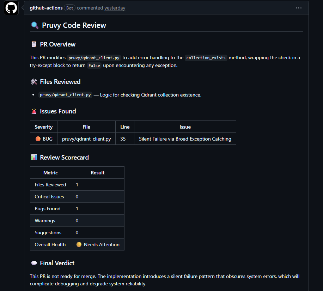This screenshot has width=323, height=291.
Task: Click the Bot label badge
Action: [69, 8]
